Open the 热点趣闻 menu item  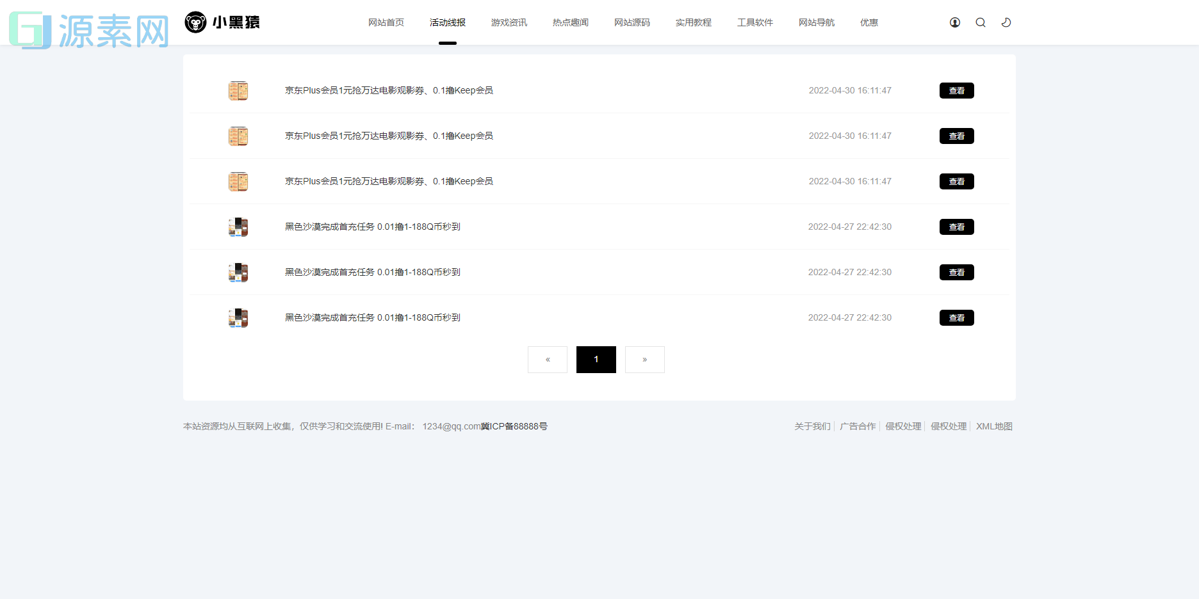[569, 22]
